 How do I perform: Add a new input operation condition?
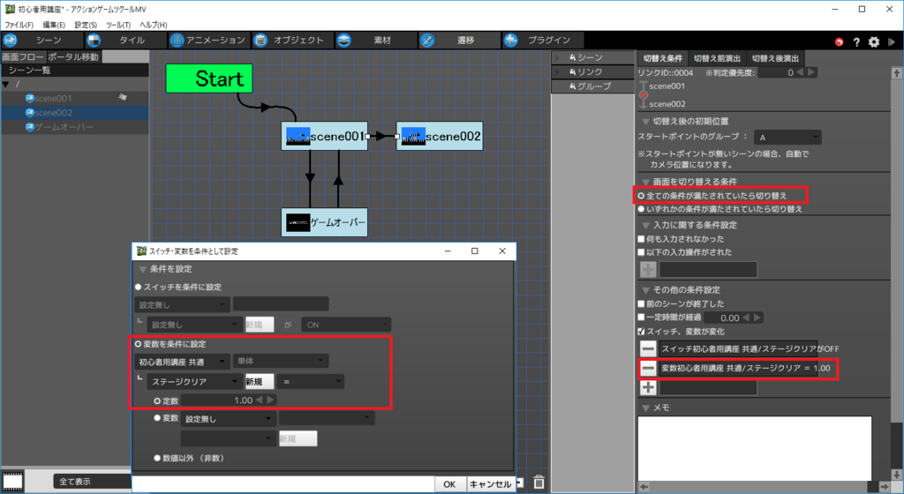tap(648, 269)
